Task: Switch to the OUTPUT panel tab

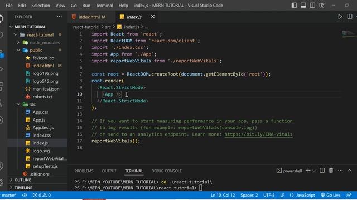Action: coord(109,171)
